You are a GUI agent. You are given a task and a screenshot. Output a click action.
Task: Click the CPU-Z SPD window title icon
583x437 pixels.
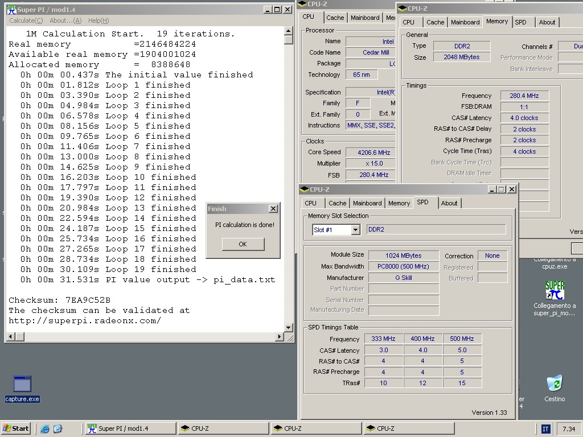click(x=305, y=189)
